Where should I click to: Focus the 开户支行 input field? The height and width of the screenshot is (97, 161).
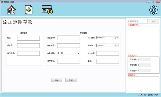[68, 61]
